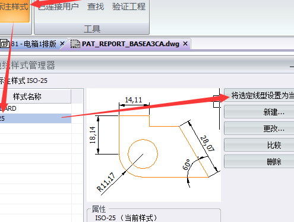Click the 新建... button
Screen dimensions: 294x222
[259, 112]
